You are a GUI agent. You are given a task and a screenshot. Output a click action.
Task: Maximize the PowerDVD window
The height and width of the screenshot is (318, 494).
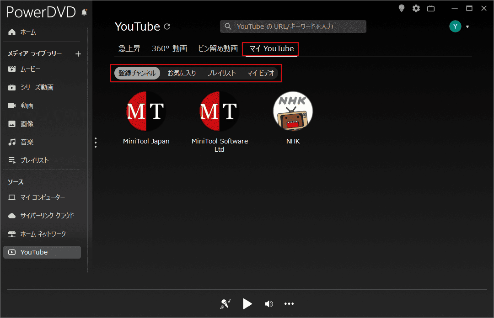coord(469,9)
